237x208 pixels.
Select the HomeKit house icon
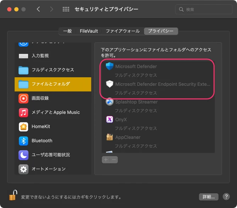(23, 127)
